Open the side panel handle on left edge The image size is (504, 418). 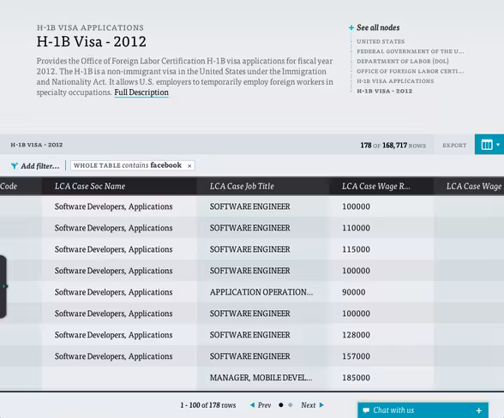pos(3,286)
